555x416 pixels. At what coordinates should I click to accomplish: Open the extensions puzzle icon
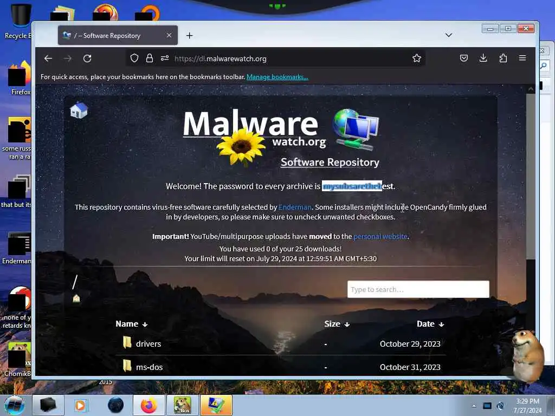503,58
